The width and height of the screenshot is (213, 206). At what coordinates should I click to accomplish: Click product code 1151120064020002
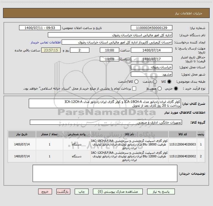[183, 156]
